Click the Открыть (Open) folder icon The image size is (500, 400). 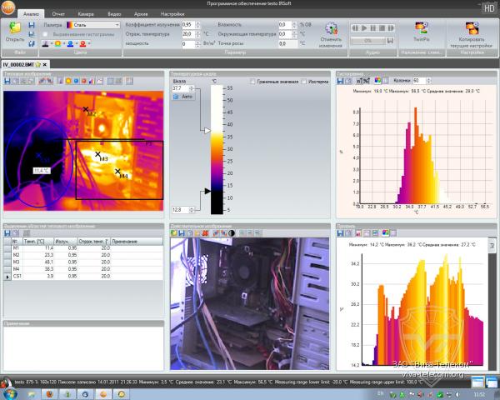click(14, 28)
